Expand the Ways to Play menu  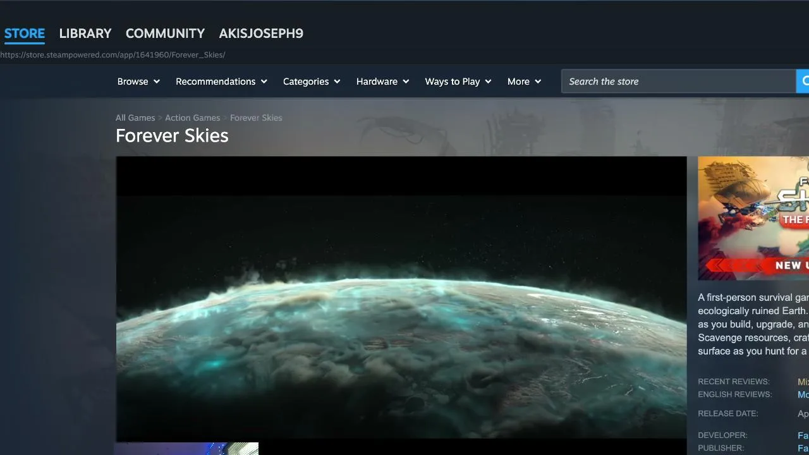[458, 82]
